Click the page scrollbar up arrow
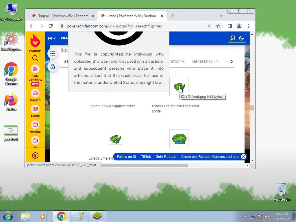This screenshot has height=222, width=296. [252, 34]
